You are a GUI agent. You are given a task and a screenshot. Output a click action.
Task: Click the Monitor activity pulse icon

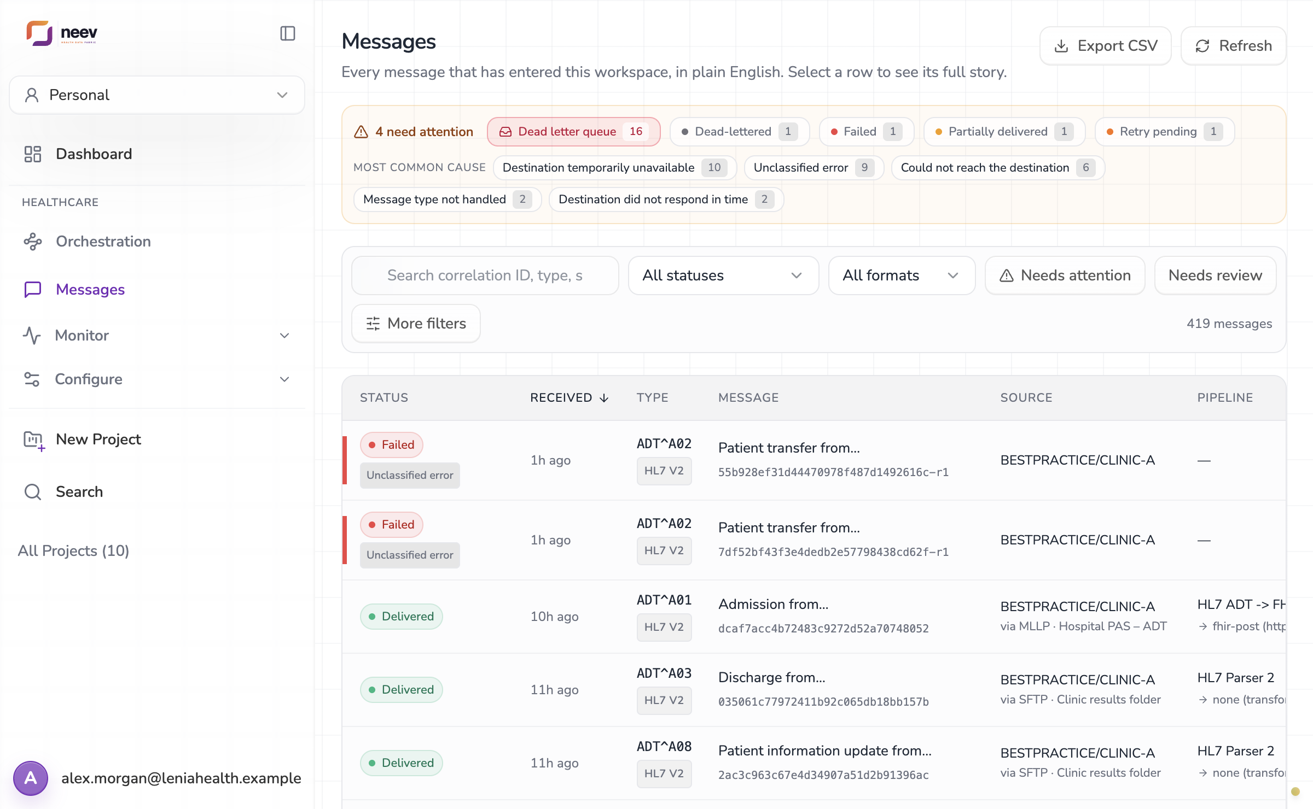(32, 336)
